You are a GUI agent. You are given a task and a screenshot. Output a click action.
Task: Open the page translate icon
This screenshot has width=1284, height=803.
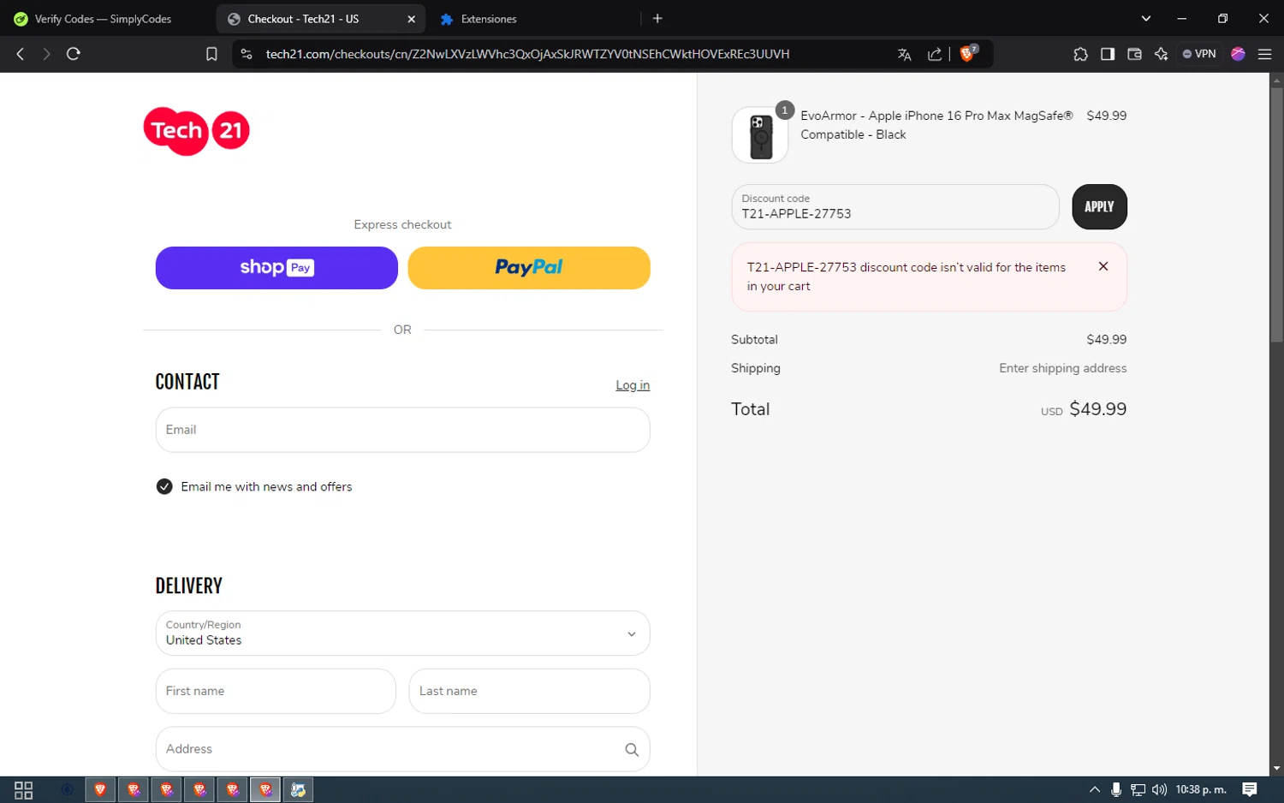[904, 54]
